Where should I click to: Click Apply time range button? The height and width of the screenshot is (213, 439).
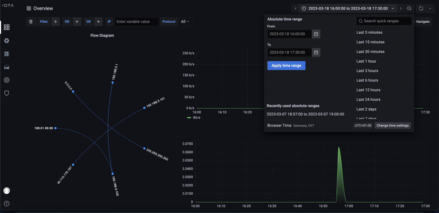(286, 66)
